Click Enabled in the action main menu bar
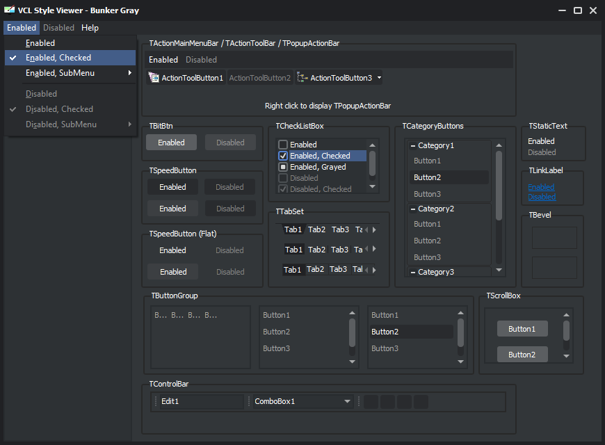This screenshot has height=445, width=605. 163,60
